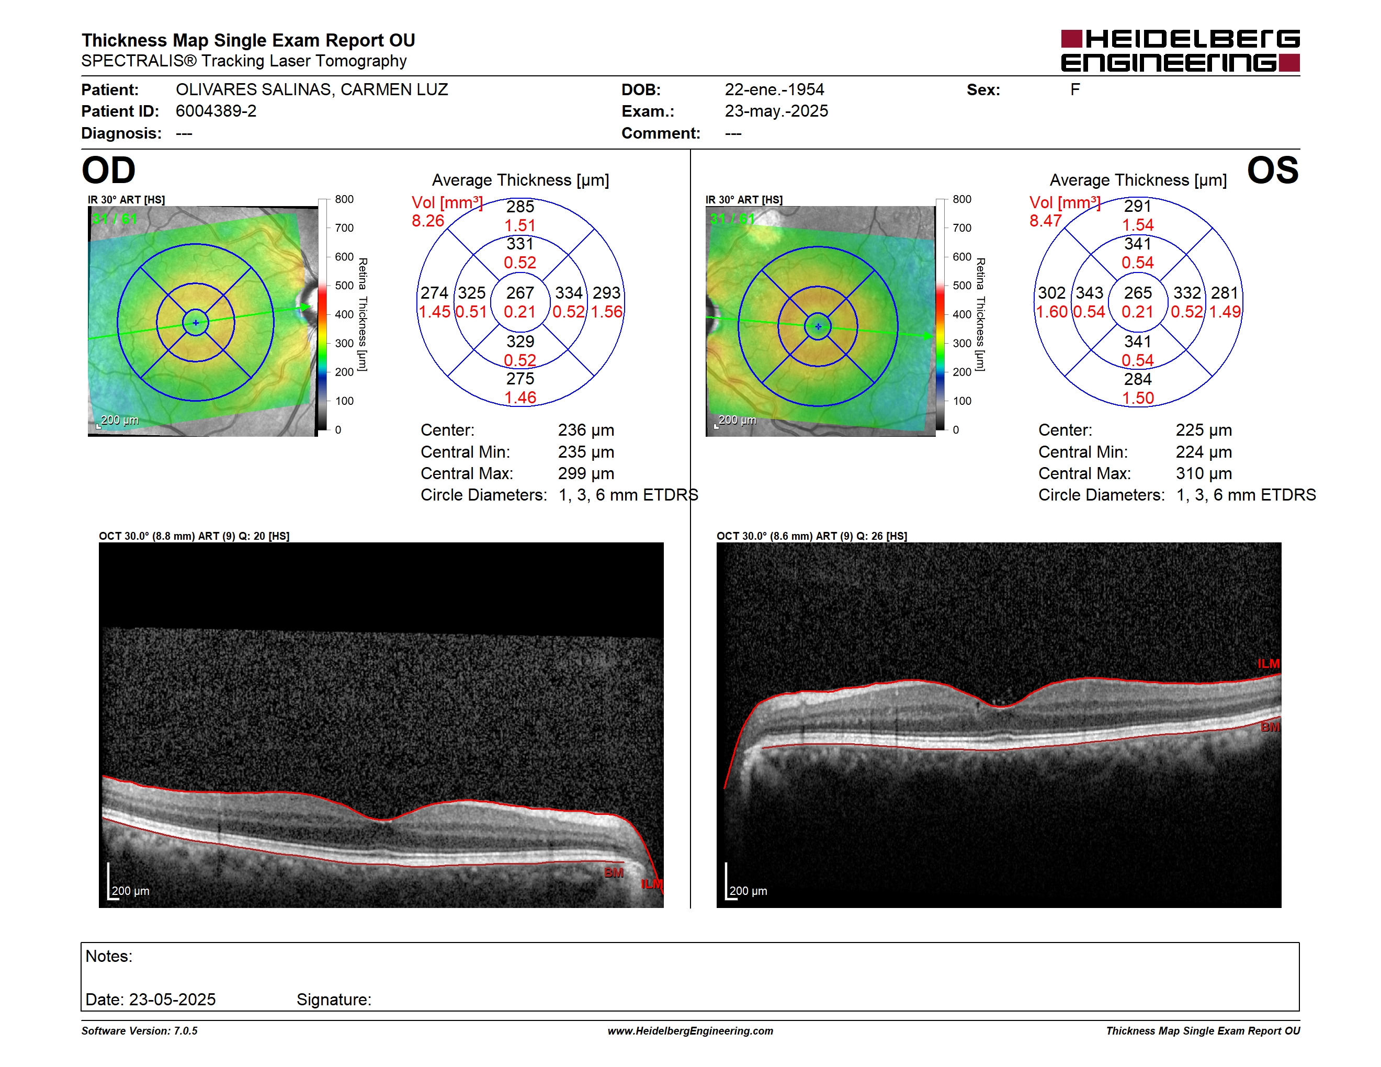
Task: Click OS inner nasal thickness 343
Action: [1090, 293]
